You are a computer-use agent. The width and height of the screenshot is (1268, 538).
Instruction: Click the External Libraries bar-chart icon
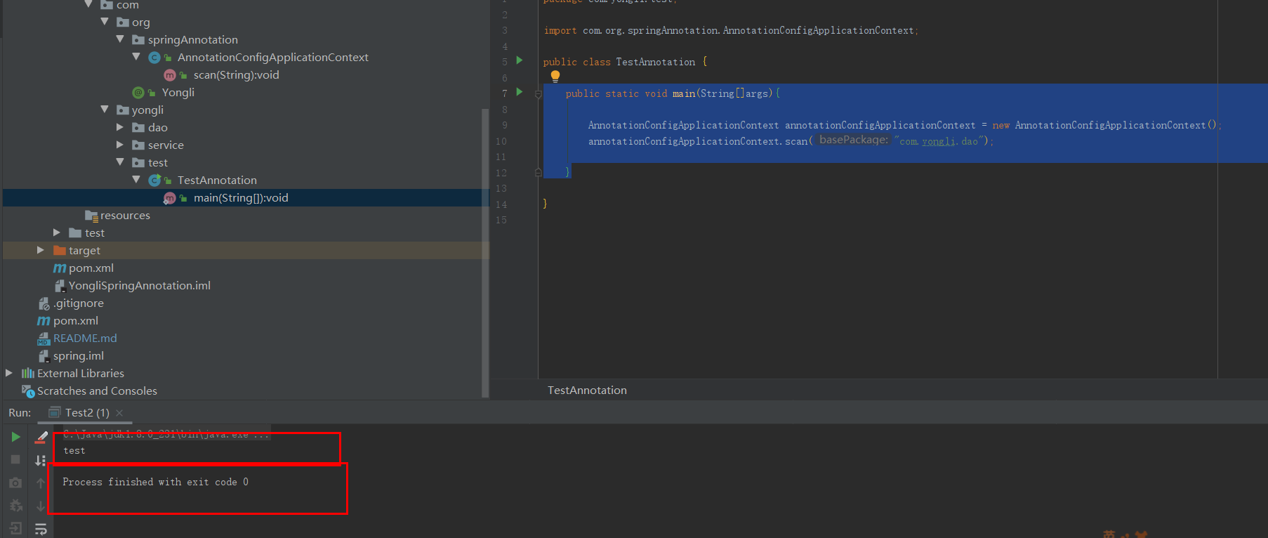28,374
